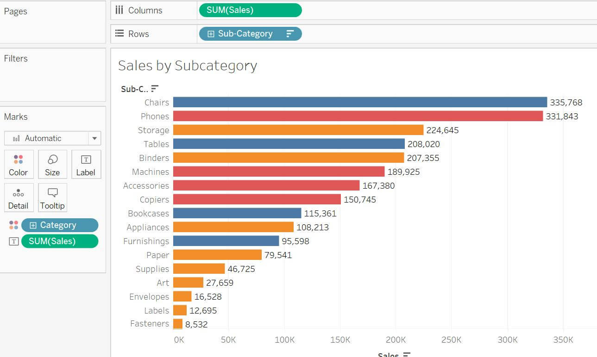This screenshot has width=597, height=357.
Task: Click the Filters shelf area
Action: [x=53, y=75]
